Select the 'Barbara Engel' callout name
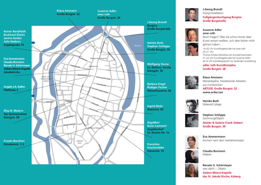 [x=156, y=84]
